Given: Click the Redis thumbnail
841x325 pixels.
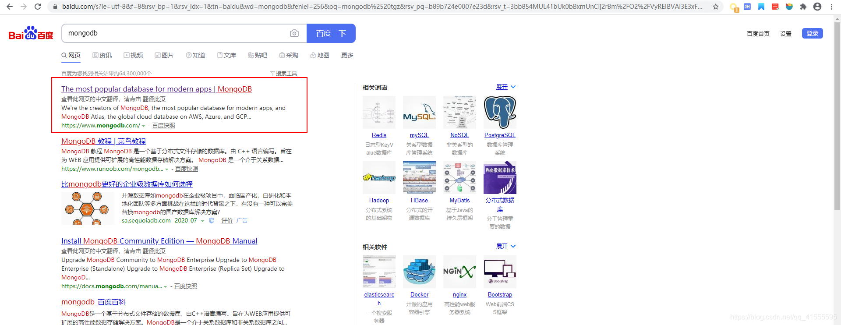Looking at the screenshot, I should tap(379, 112).
